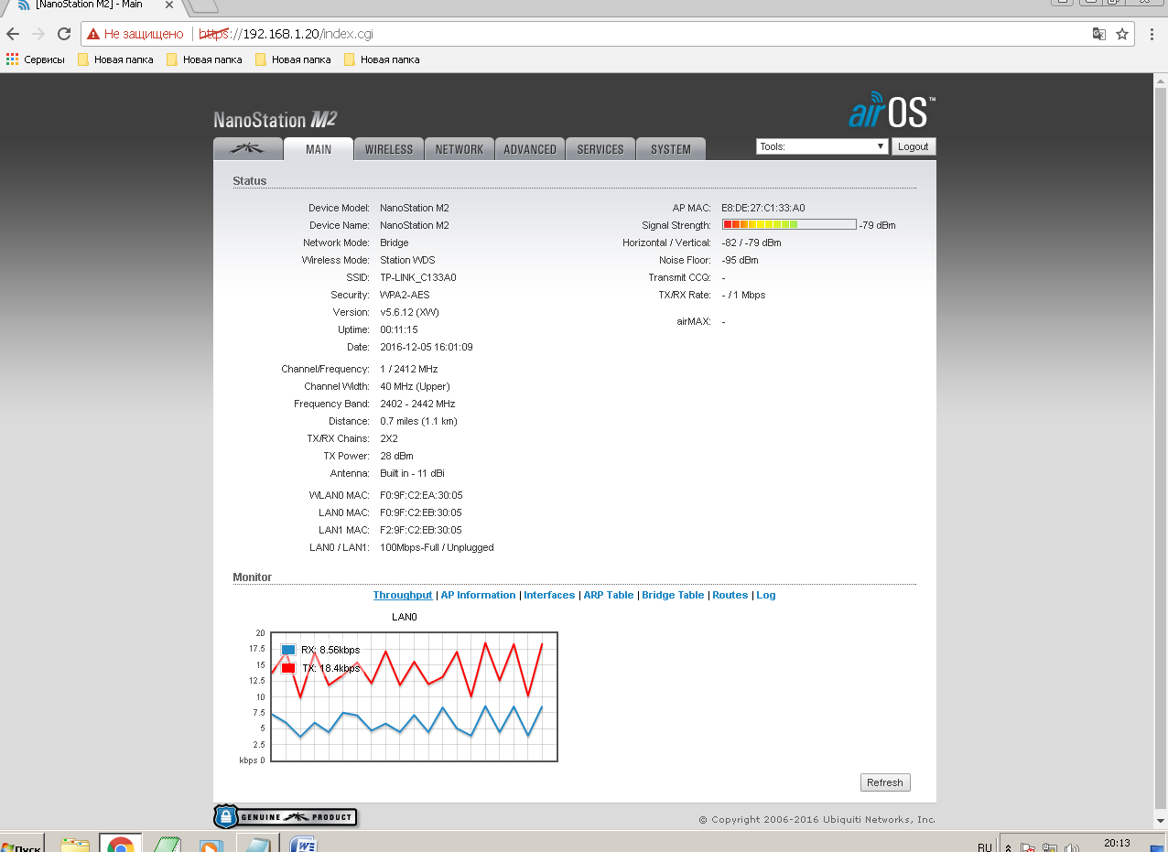This screenshot has width=1168, height=852.
Task: Click the system clock showing 20:13
Action: (1116, 843)
